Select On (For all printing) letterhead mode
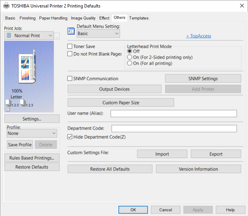Image resolution: width=248 pixels, height=216 pixels. click(x=130, y=63)
